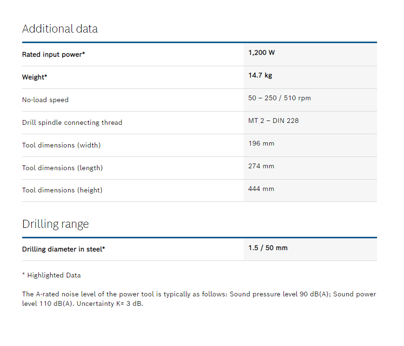Click the "Additional data" section heading

[x=60, y=29]
